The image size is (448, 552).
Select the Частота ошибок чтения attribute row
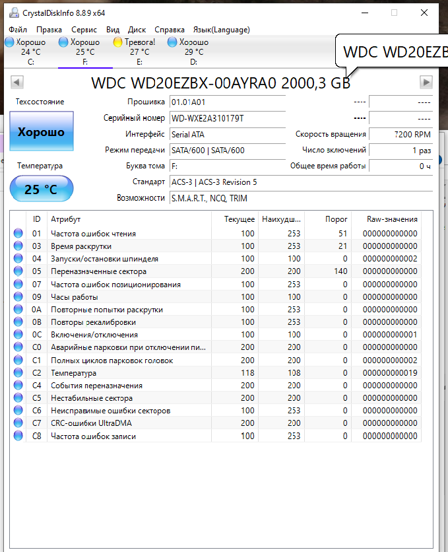click(x=216, y=233)
